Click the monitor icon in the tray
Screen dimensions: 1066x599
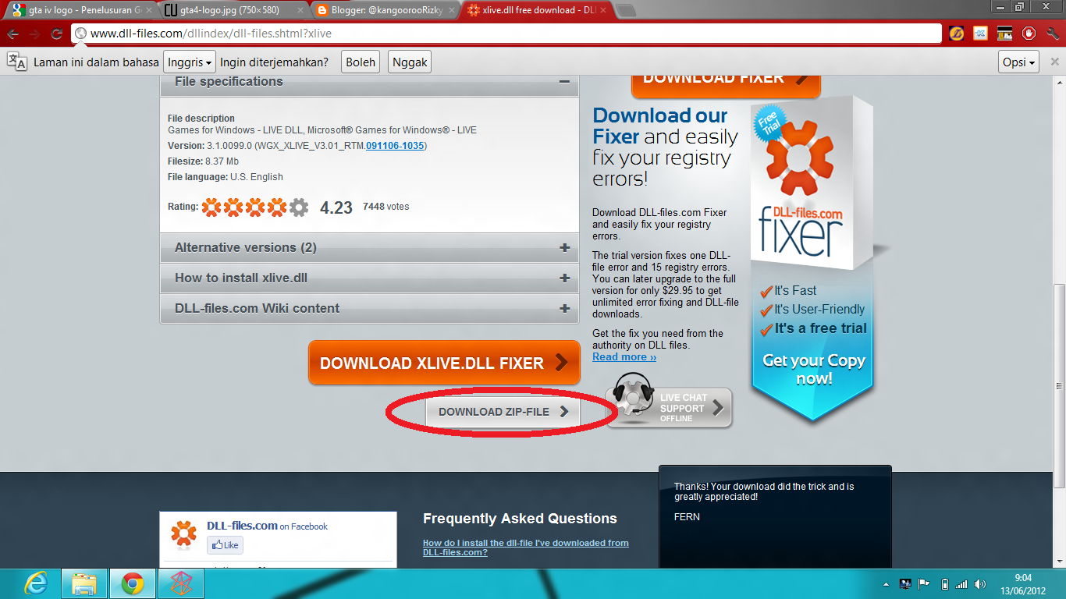905,583
